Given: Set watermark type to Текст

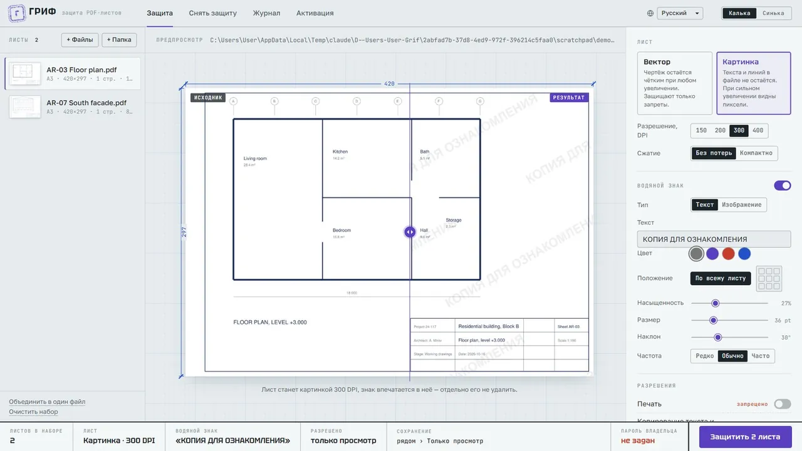Looking at the screenshot, I should [705, 205].
